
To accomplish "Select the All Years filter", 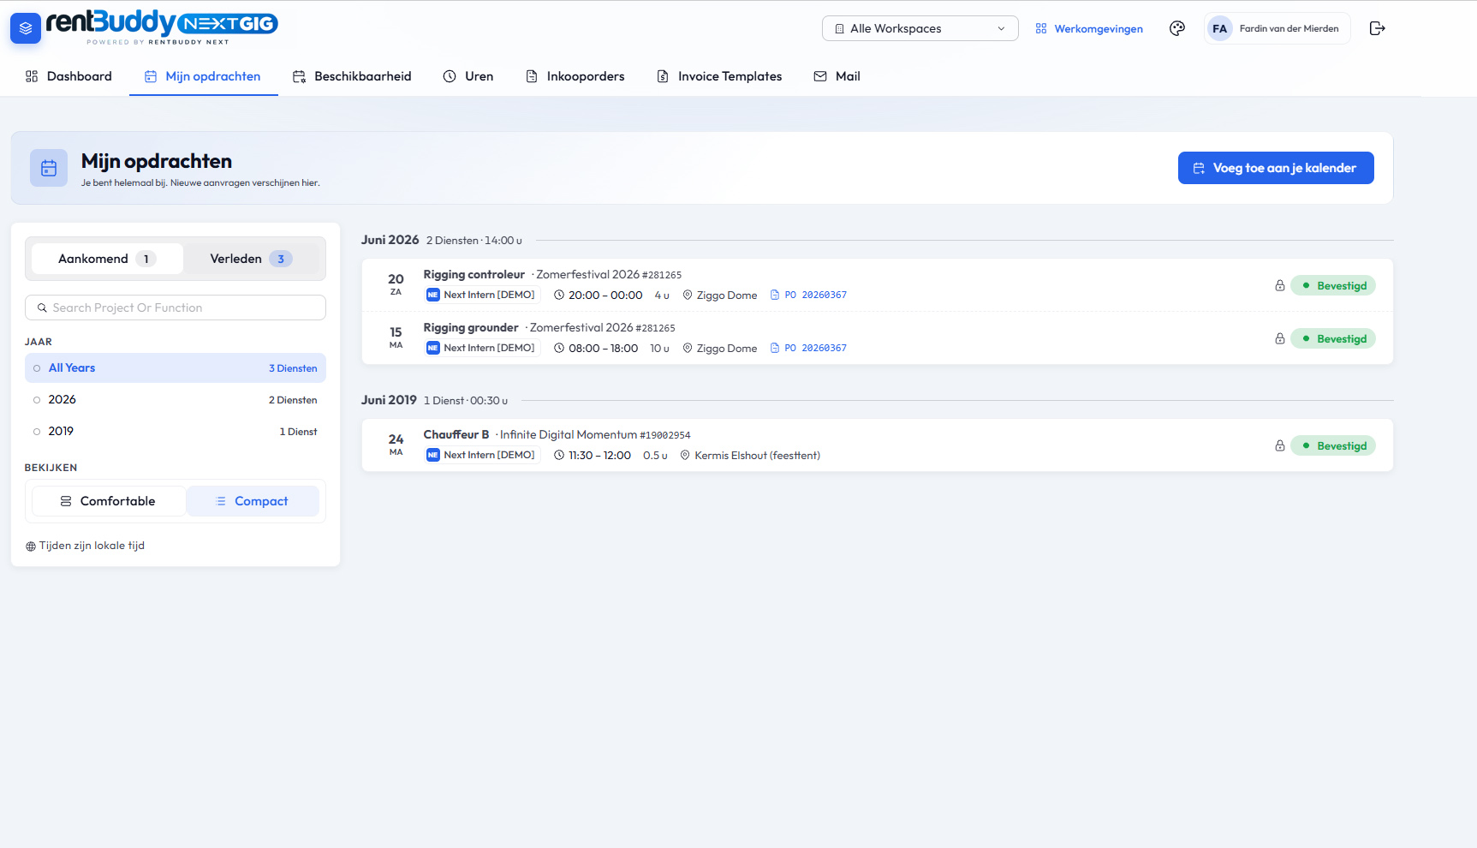I will 176,367.
